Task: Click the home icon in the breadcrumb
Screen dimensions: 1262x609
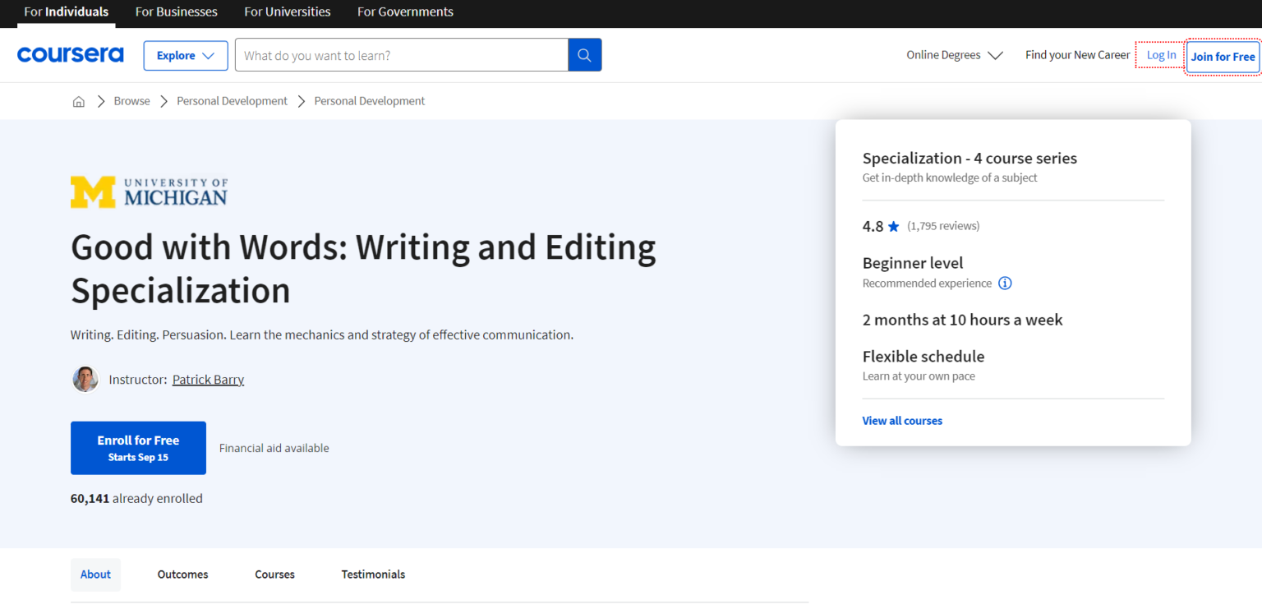Action: click(78, 100)
